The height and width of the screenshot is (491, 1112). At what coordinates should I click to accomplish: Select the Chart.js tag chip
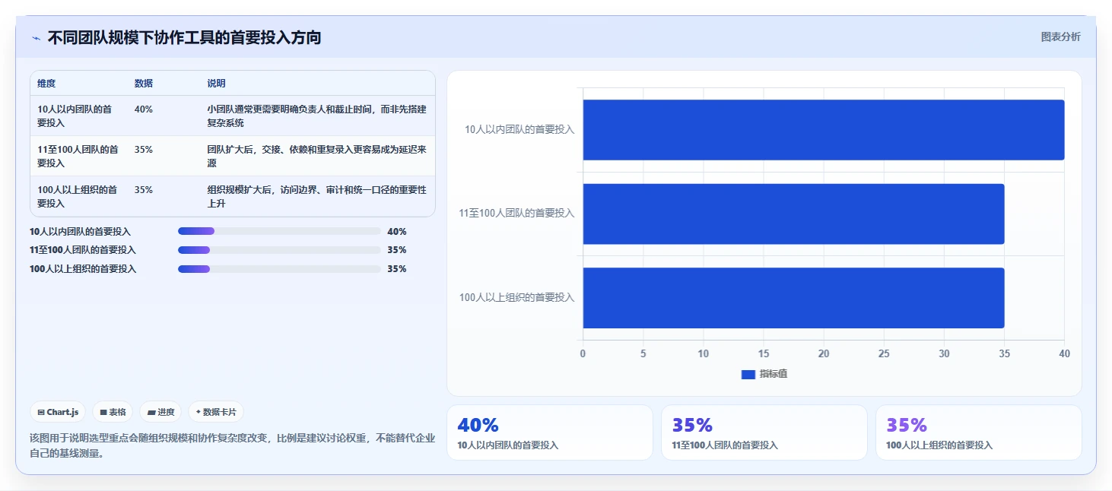point(58,412)
